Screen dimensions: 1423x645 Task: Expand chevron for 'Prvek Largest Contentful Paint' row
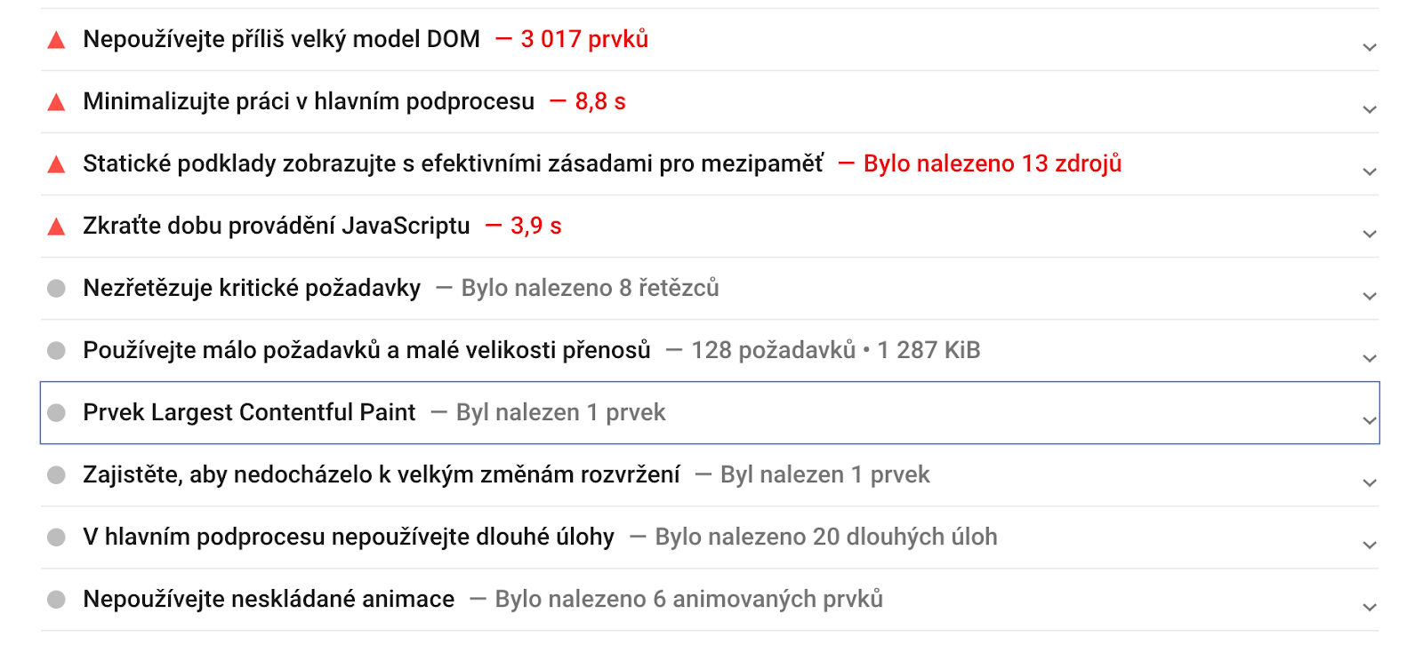pyautogui.click(x=1370, y=420)
